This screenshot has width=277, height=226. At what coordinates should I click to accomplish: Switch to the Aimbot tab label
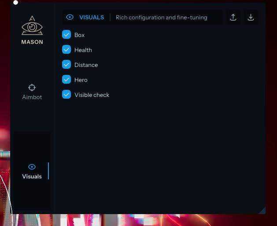(x=32, y=97)
